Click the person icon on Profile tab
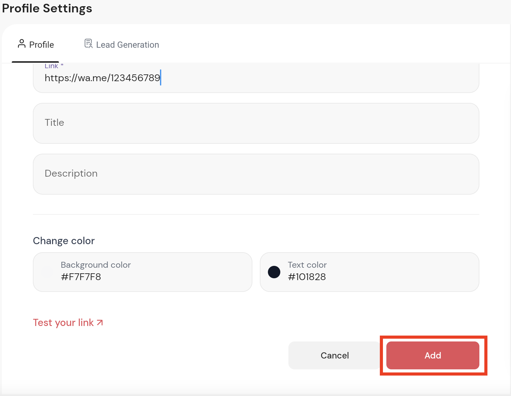This screenshot has width=511, height=396. coord(21,44)
